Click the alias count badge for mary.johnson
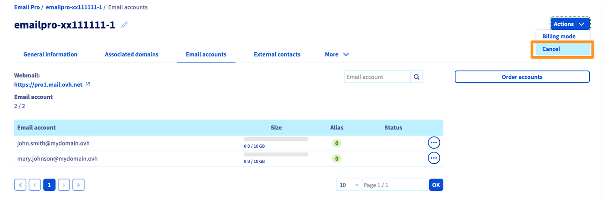 pyautogui.click(x=337, y=158)
